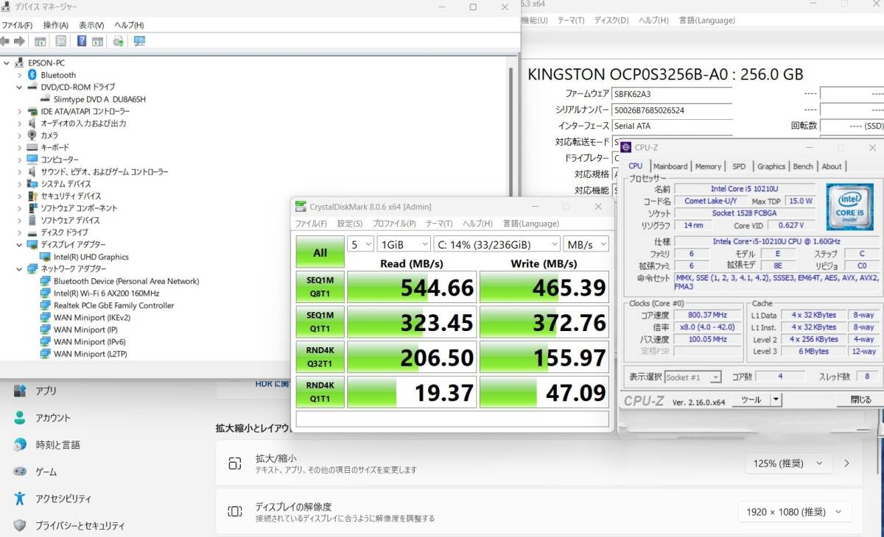Open the 1GiB test size dropdown
This screenshot has height=537, width=884.
404,244
